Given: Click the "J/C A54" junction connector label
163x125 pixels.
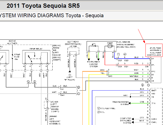Looking at the screenshot, I should point(55,102).
